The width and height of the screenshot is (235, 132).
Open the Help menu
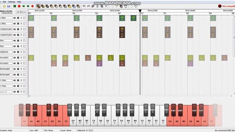coord(19,2)
